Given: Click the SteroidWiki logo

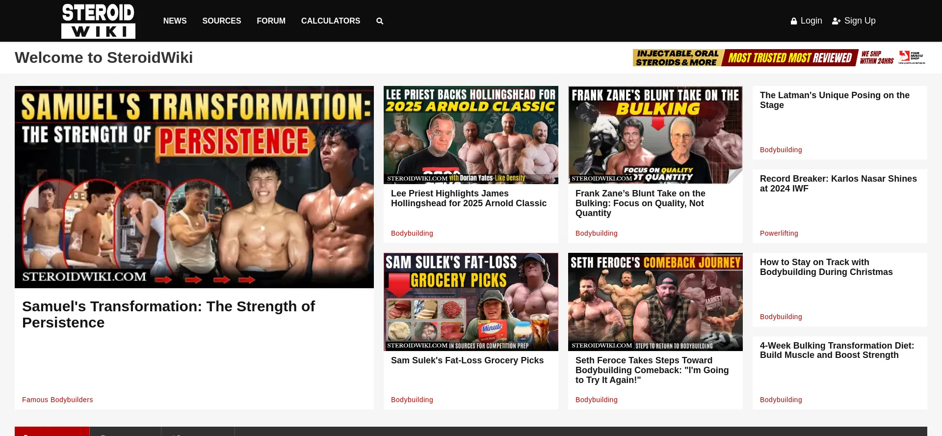Looking at the screenshot, I should point(98,21).
